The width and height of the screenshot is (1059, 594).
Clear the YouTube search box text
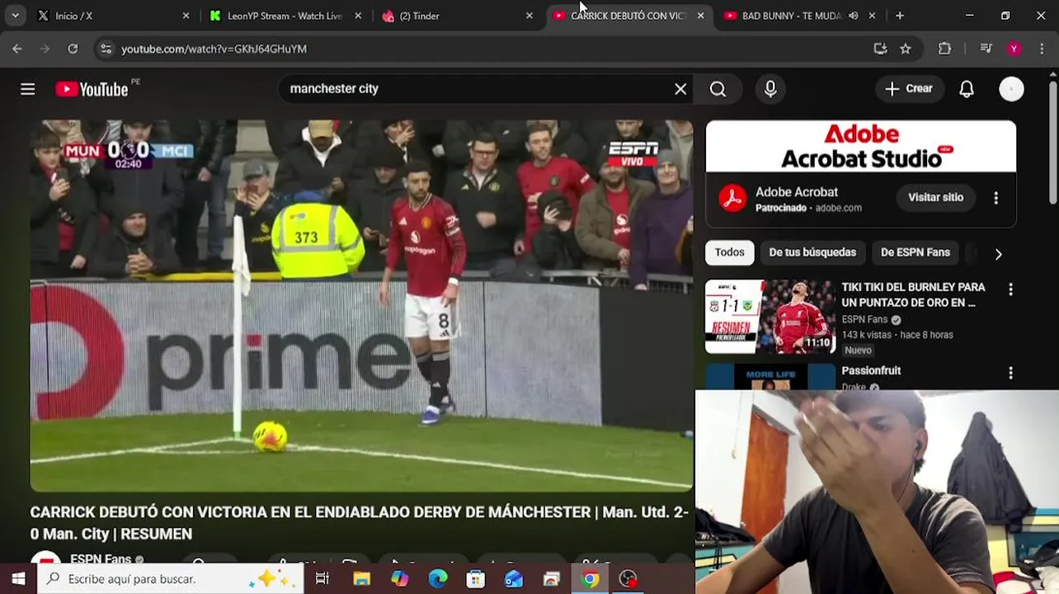tap(680, 89)
